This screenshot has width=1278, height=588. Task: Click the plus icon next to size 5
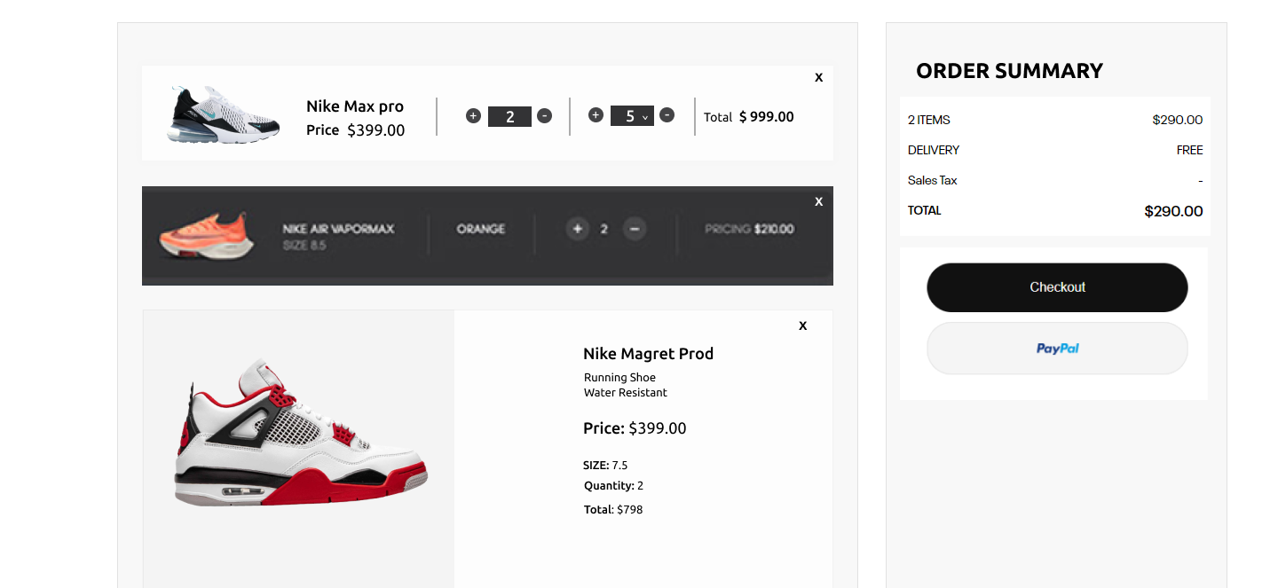(596, 114)
